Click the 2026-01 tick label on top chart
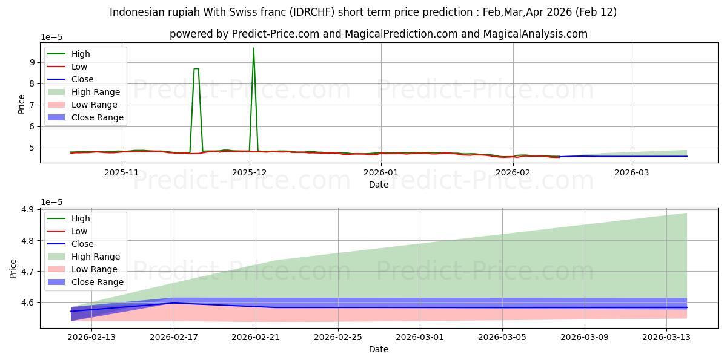Image resolution: width=727 pixels, height=363 pixels. tap(381, 172)
